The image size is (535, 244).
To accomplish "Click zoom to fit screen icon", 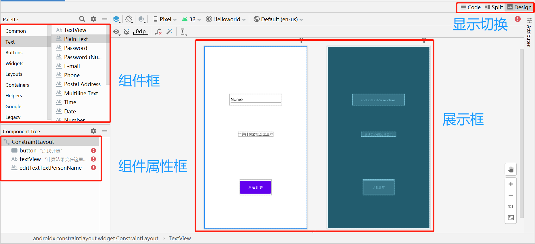I will (x=511, y=218).
